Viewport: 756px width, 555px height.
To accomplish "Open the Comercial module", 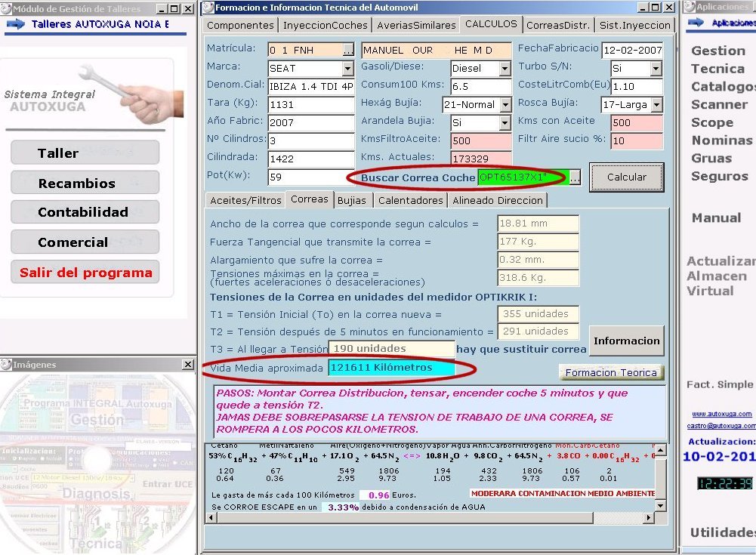I will point(85,242).
